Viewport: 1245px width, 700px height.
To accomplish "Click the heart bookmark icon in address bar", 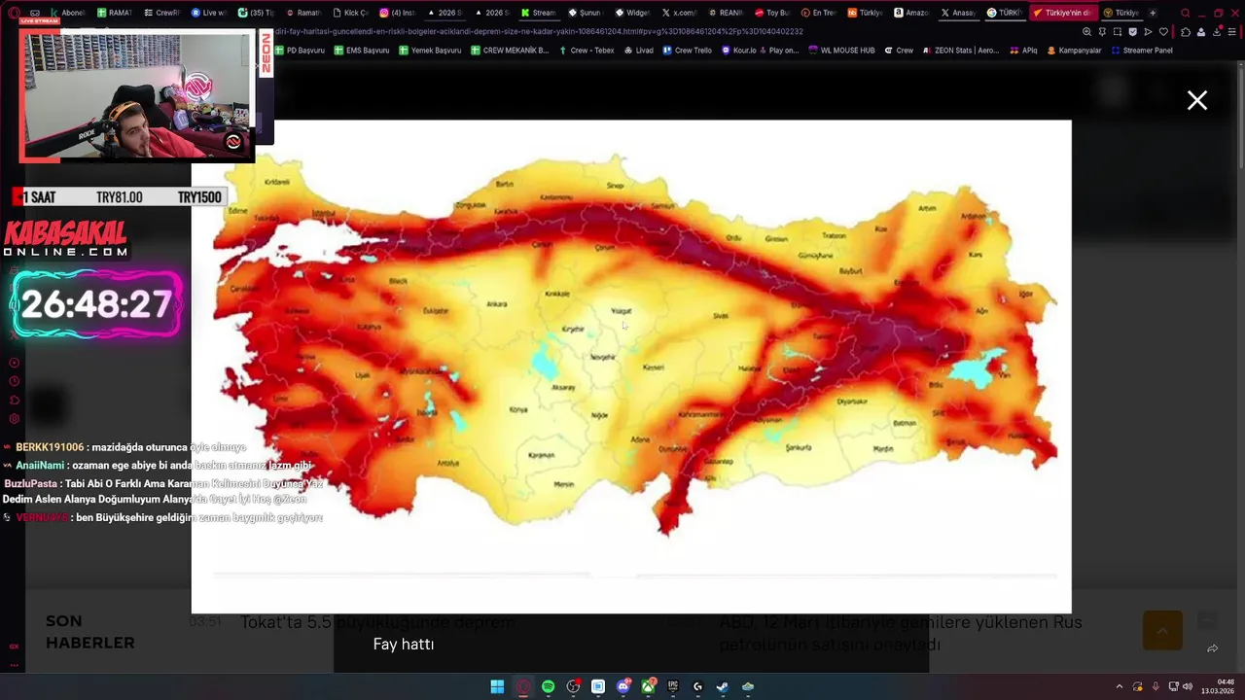I will click(1163, 32).
